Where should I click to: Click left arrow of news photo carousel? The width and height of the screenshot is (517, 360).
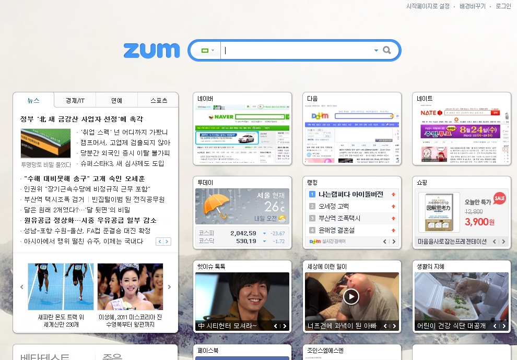[x=22, y=287]
